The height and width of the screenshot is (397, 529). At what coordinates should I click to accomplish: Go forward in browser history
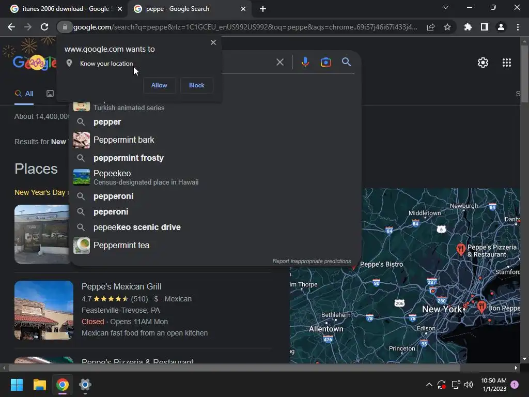pyautogui.click(x=28, y=27)
